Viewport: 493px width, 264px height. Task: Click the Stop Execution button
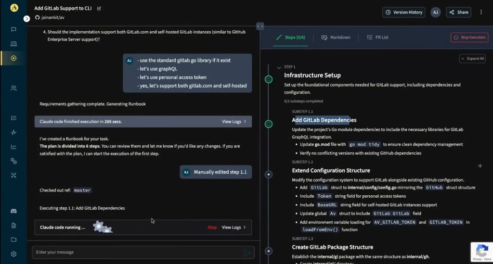pos(469,38)
